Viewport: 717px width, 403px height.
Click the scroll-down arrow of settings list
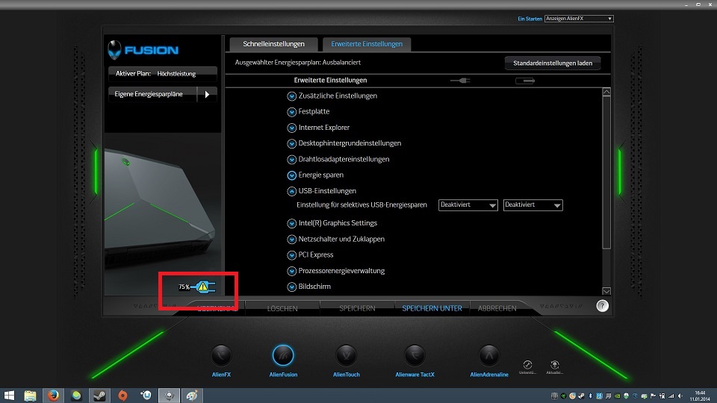(606, 291)
